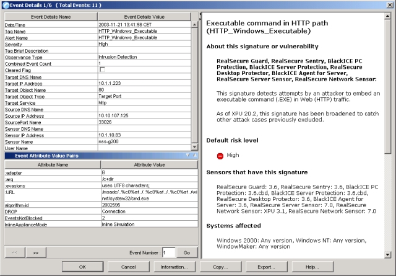
Task: Select Target Object Name value 80
Action: pos(144,90)
